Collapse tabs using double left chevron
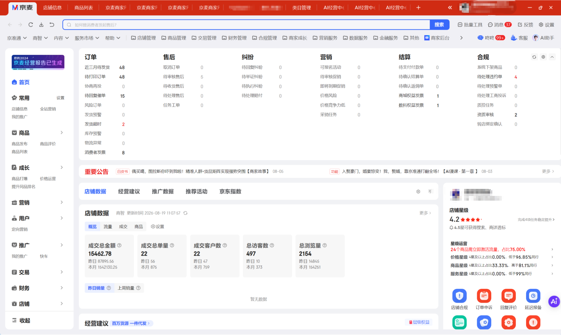 pos(450,8)
